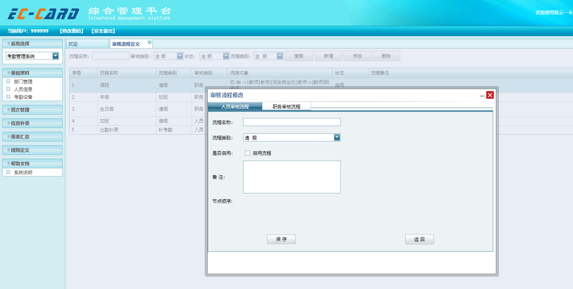Click the 流程名称 column header
The height and width of the screenshot is (289, 573).
[127, 73]
